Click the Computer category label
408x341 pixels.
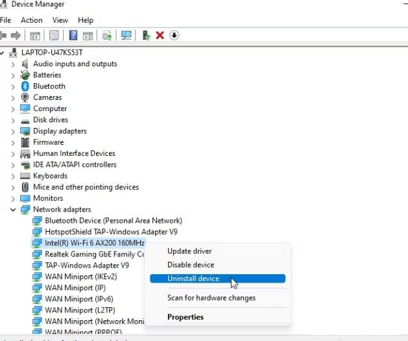(50, 108)
